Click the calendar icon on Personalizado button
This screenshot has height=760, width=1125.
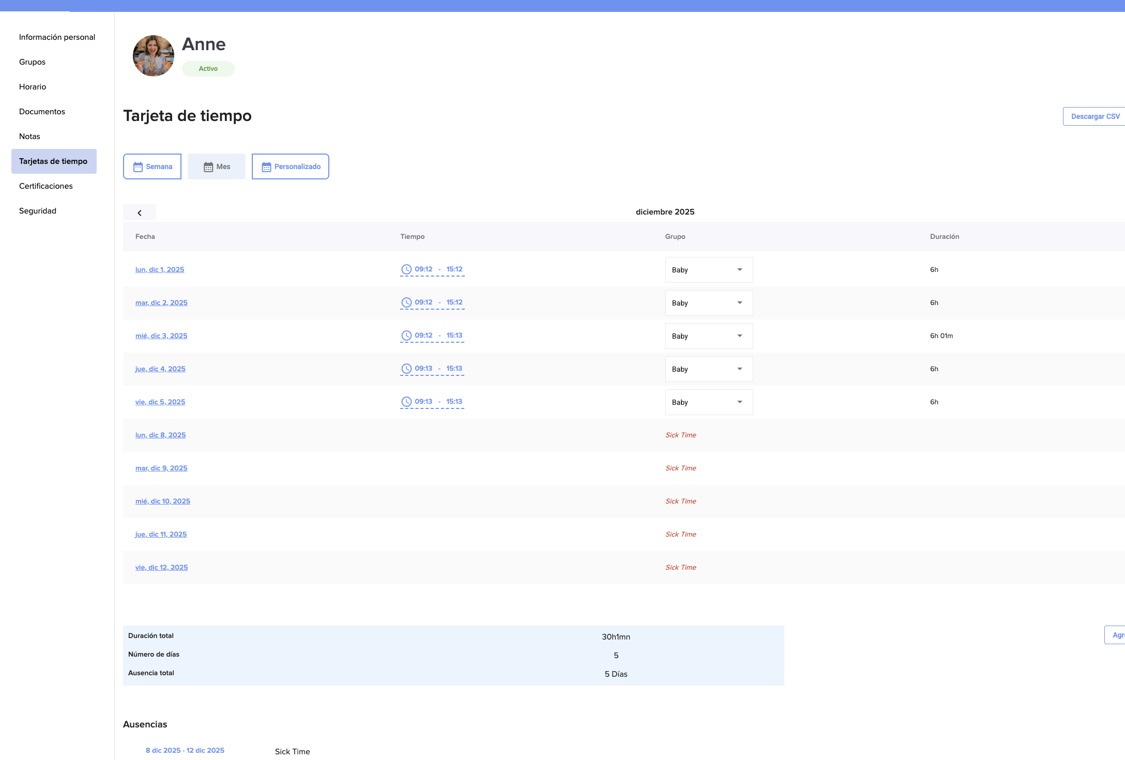pyautogui.click(x=266, y=166)
